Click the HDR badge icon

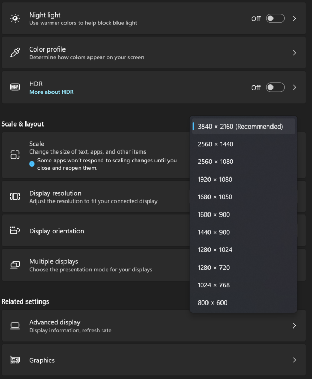coord(15,87)
